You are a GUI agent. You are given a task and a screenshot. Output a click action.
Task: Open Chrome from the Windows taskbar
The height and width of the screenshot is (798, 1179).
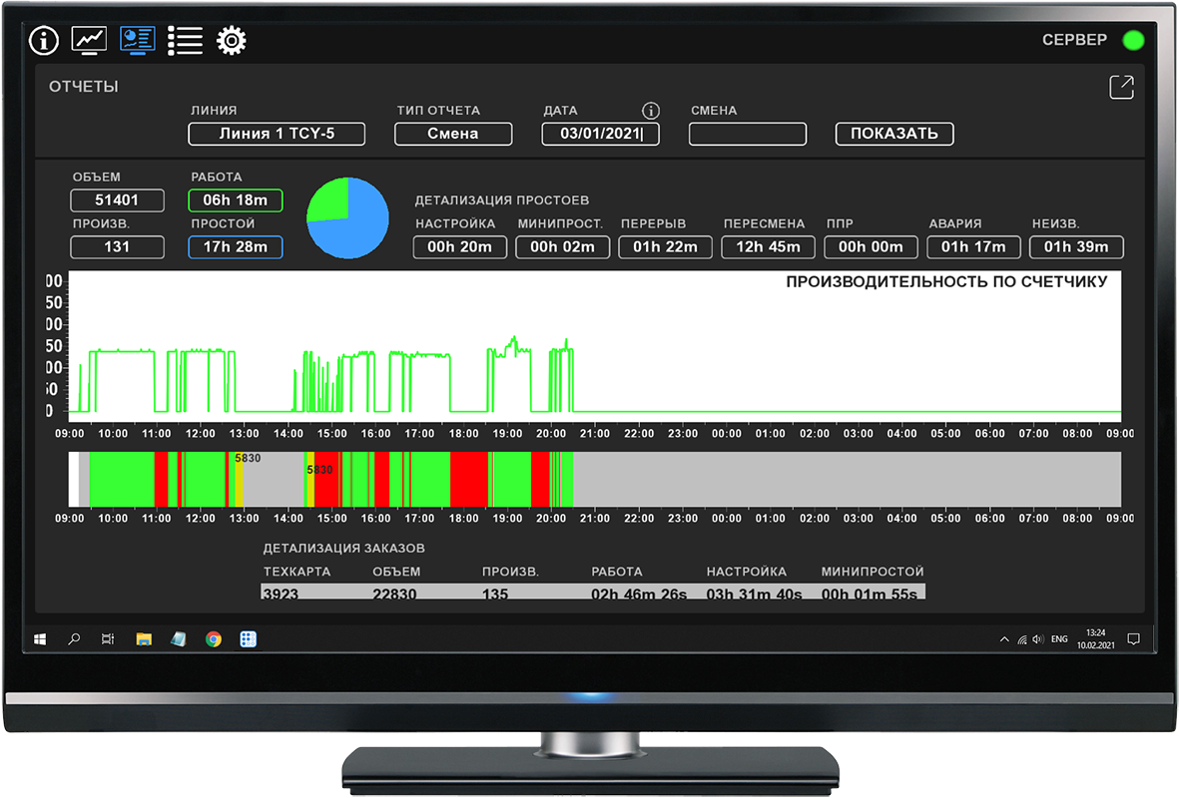(x=214, y=639)
